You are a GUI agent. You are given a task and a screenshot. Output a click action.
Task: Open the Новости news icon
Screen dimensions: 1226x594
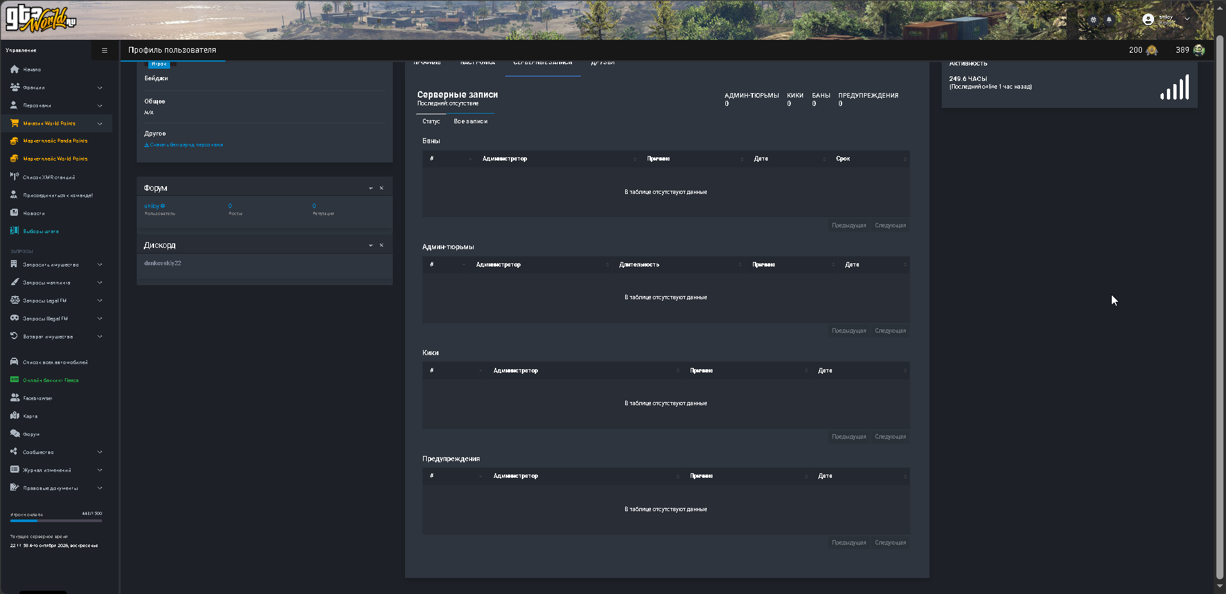(x=14, y=213)
